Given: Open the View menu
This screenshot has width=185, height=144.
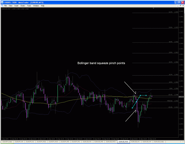Looking at the screenshot, I should pos(10,6).
